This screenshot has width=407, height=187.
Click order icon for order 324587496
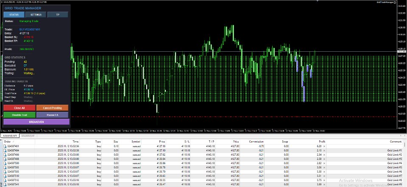5,154
